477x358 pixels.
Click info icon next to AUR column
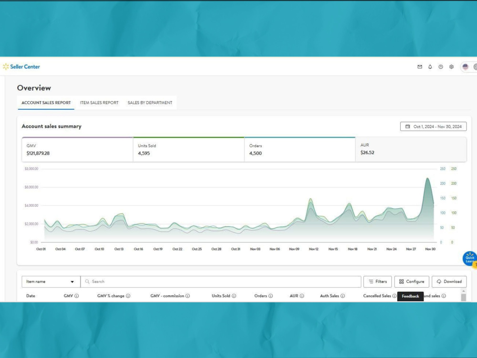tap(302, 296)
